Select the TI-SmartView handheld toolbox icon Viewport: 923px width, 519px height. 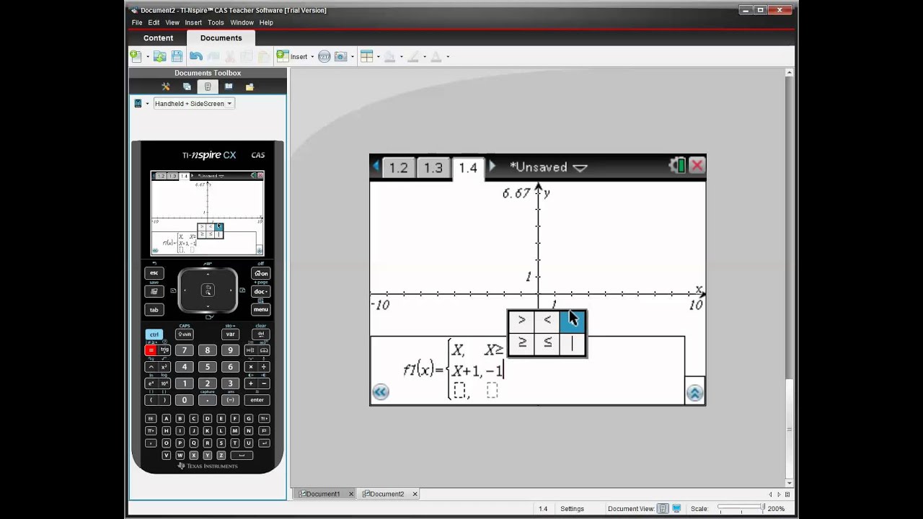coord(208,86)
